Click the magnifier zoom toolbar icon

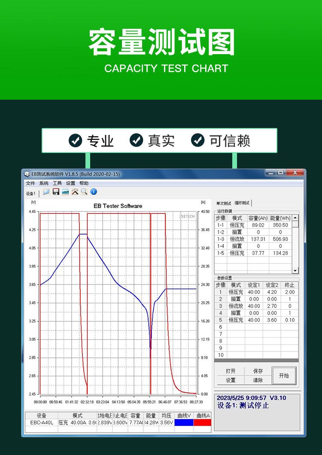pos(84,192)
